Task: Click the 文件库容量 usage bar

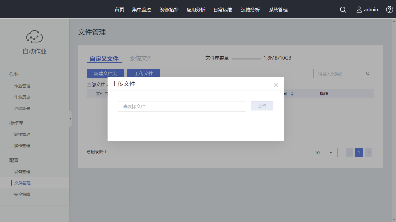Action: (x=246, y=58)
